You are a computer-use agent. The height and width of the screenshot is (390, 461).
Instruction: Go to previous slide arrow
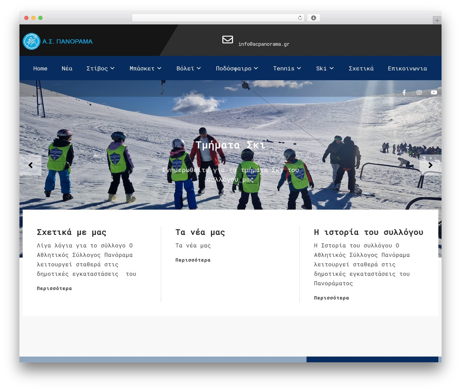31,165
